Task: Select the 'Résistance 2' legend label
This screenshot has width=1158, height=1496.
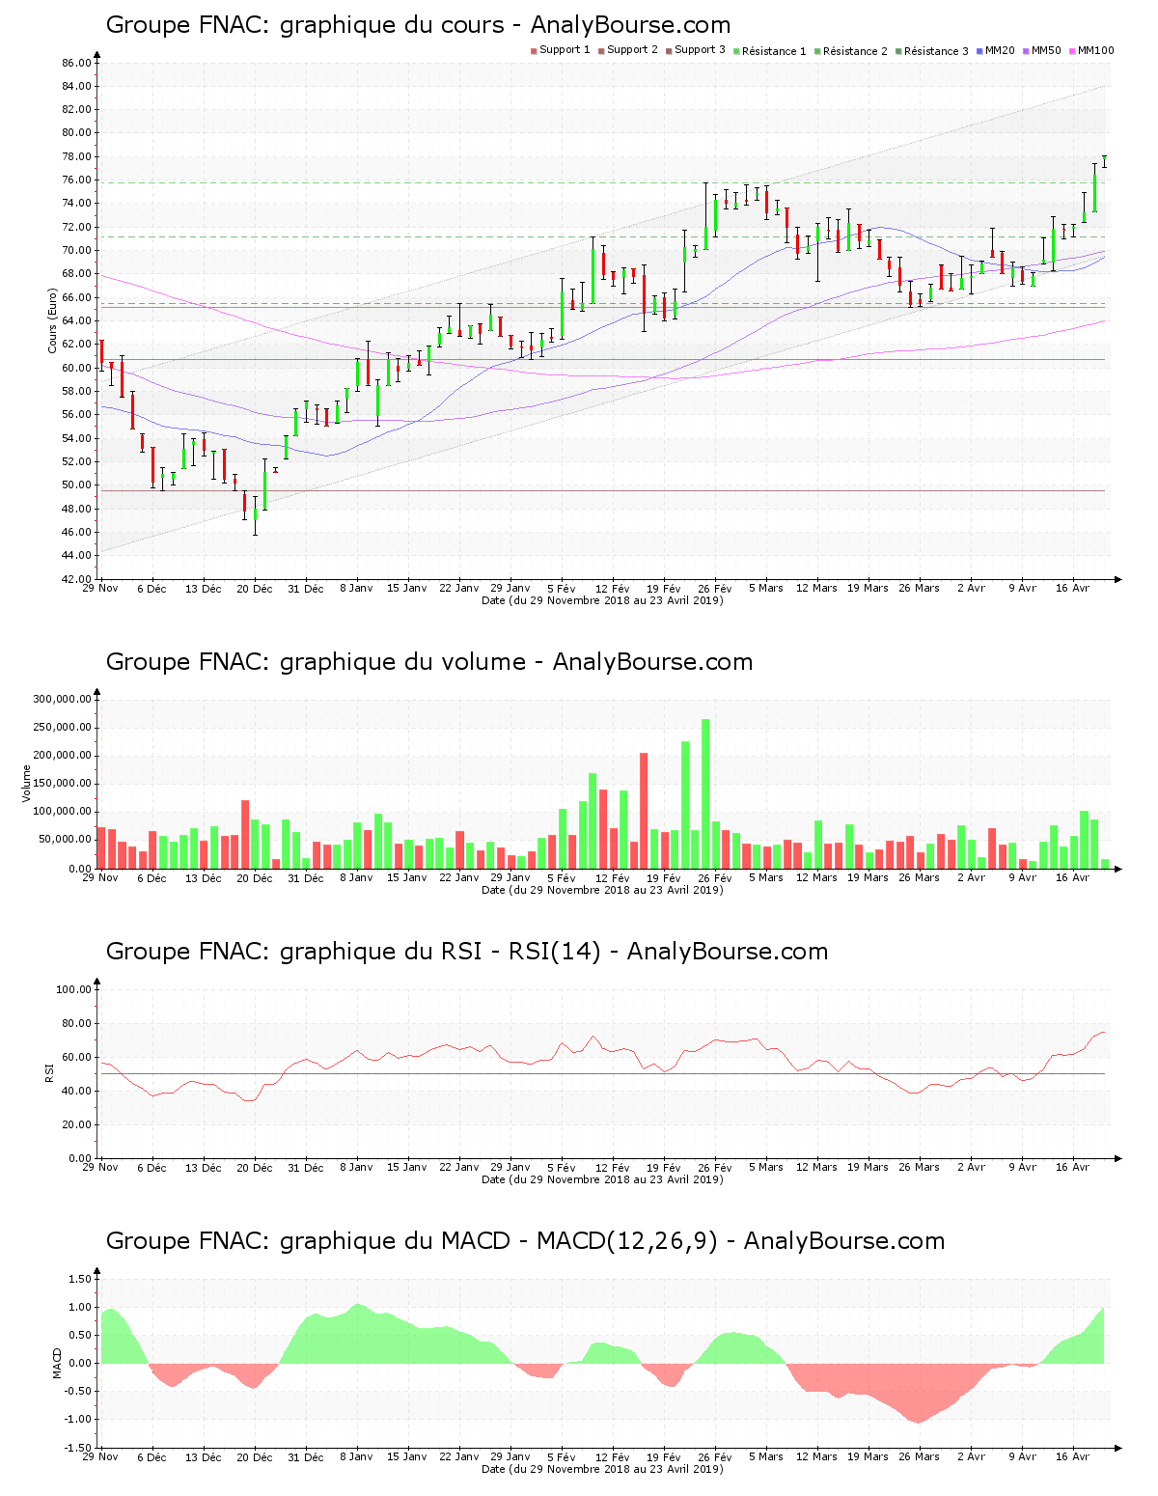Action: click(x=855, y=51)
